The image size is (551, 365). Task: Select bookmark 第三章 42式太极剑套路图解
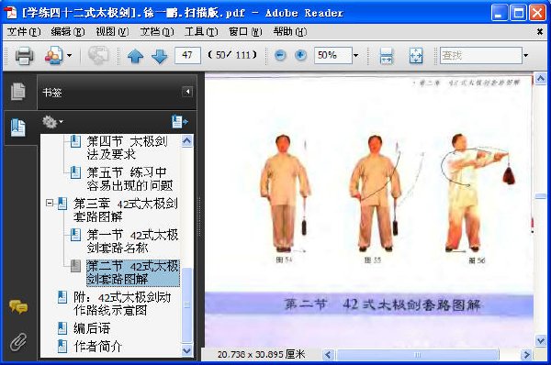coord(126,210)
